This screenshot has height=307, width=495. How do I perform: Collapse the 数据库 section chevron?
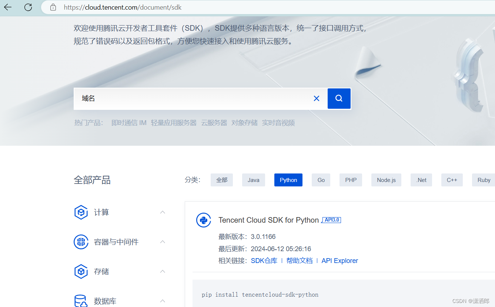pos(163,301)
